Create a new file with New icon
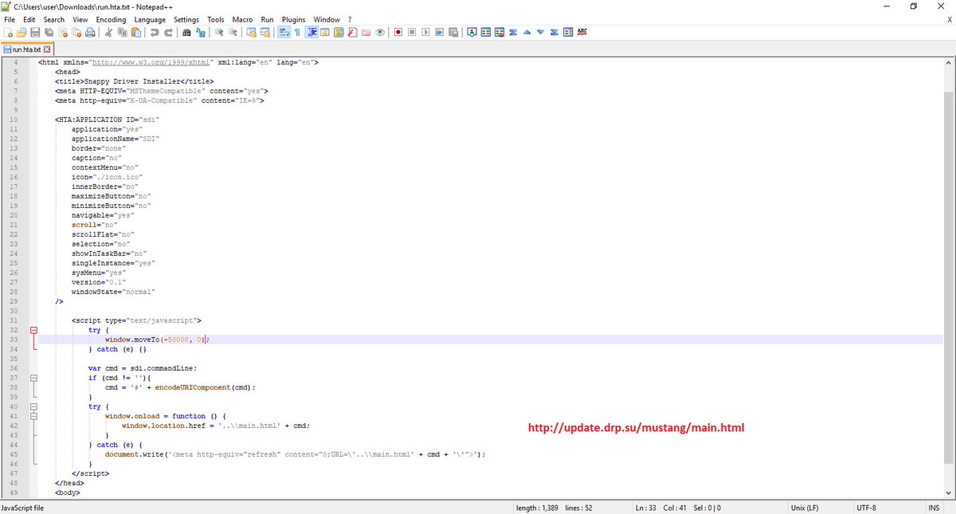This screenshot has height=514, width=956. pyautogui.click(x=8, y=33)
